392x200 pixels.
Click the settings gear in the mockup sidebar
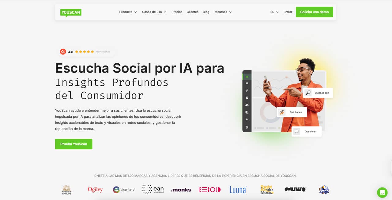coord(247,127)
